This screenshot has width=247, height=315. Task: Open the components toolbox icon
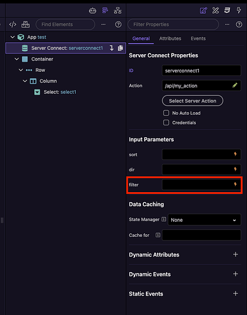(25, 25)
